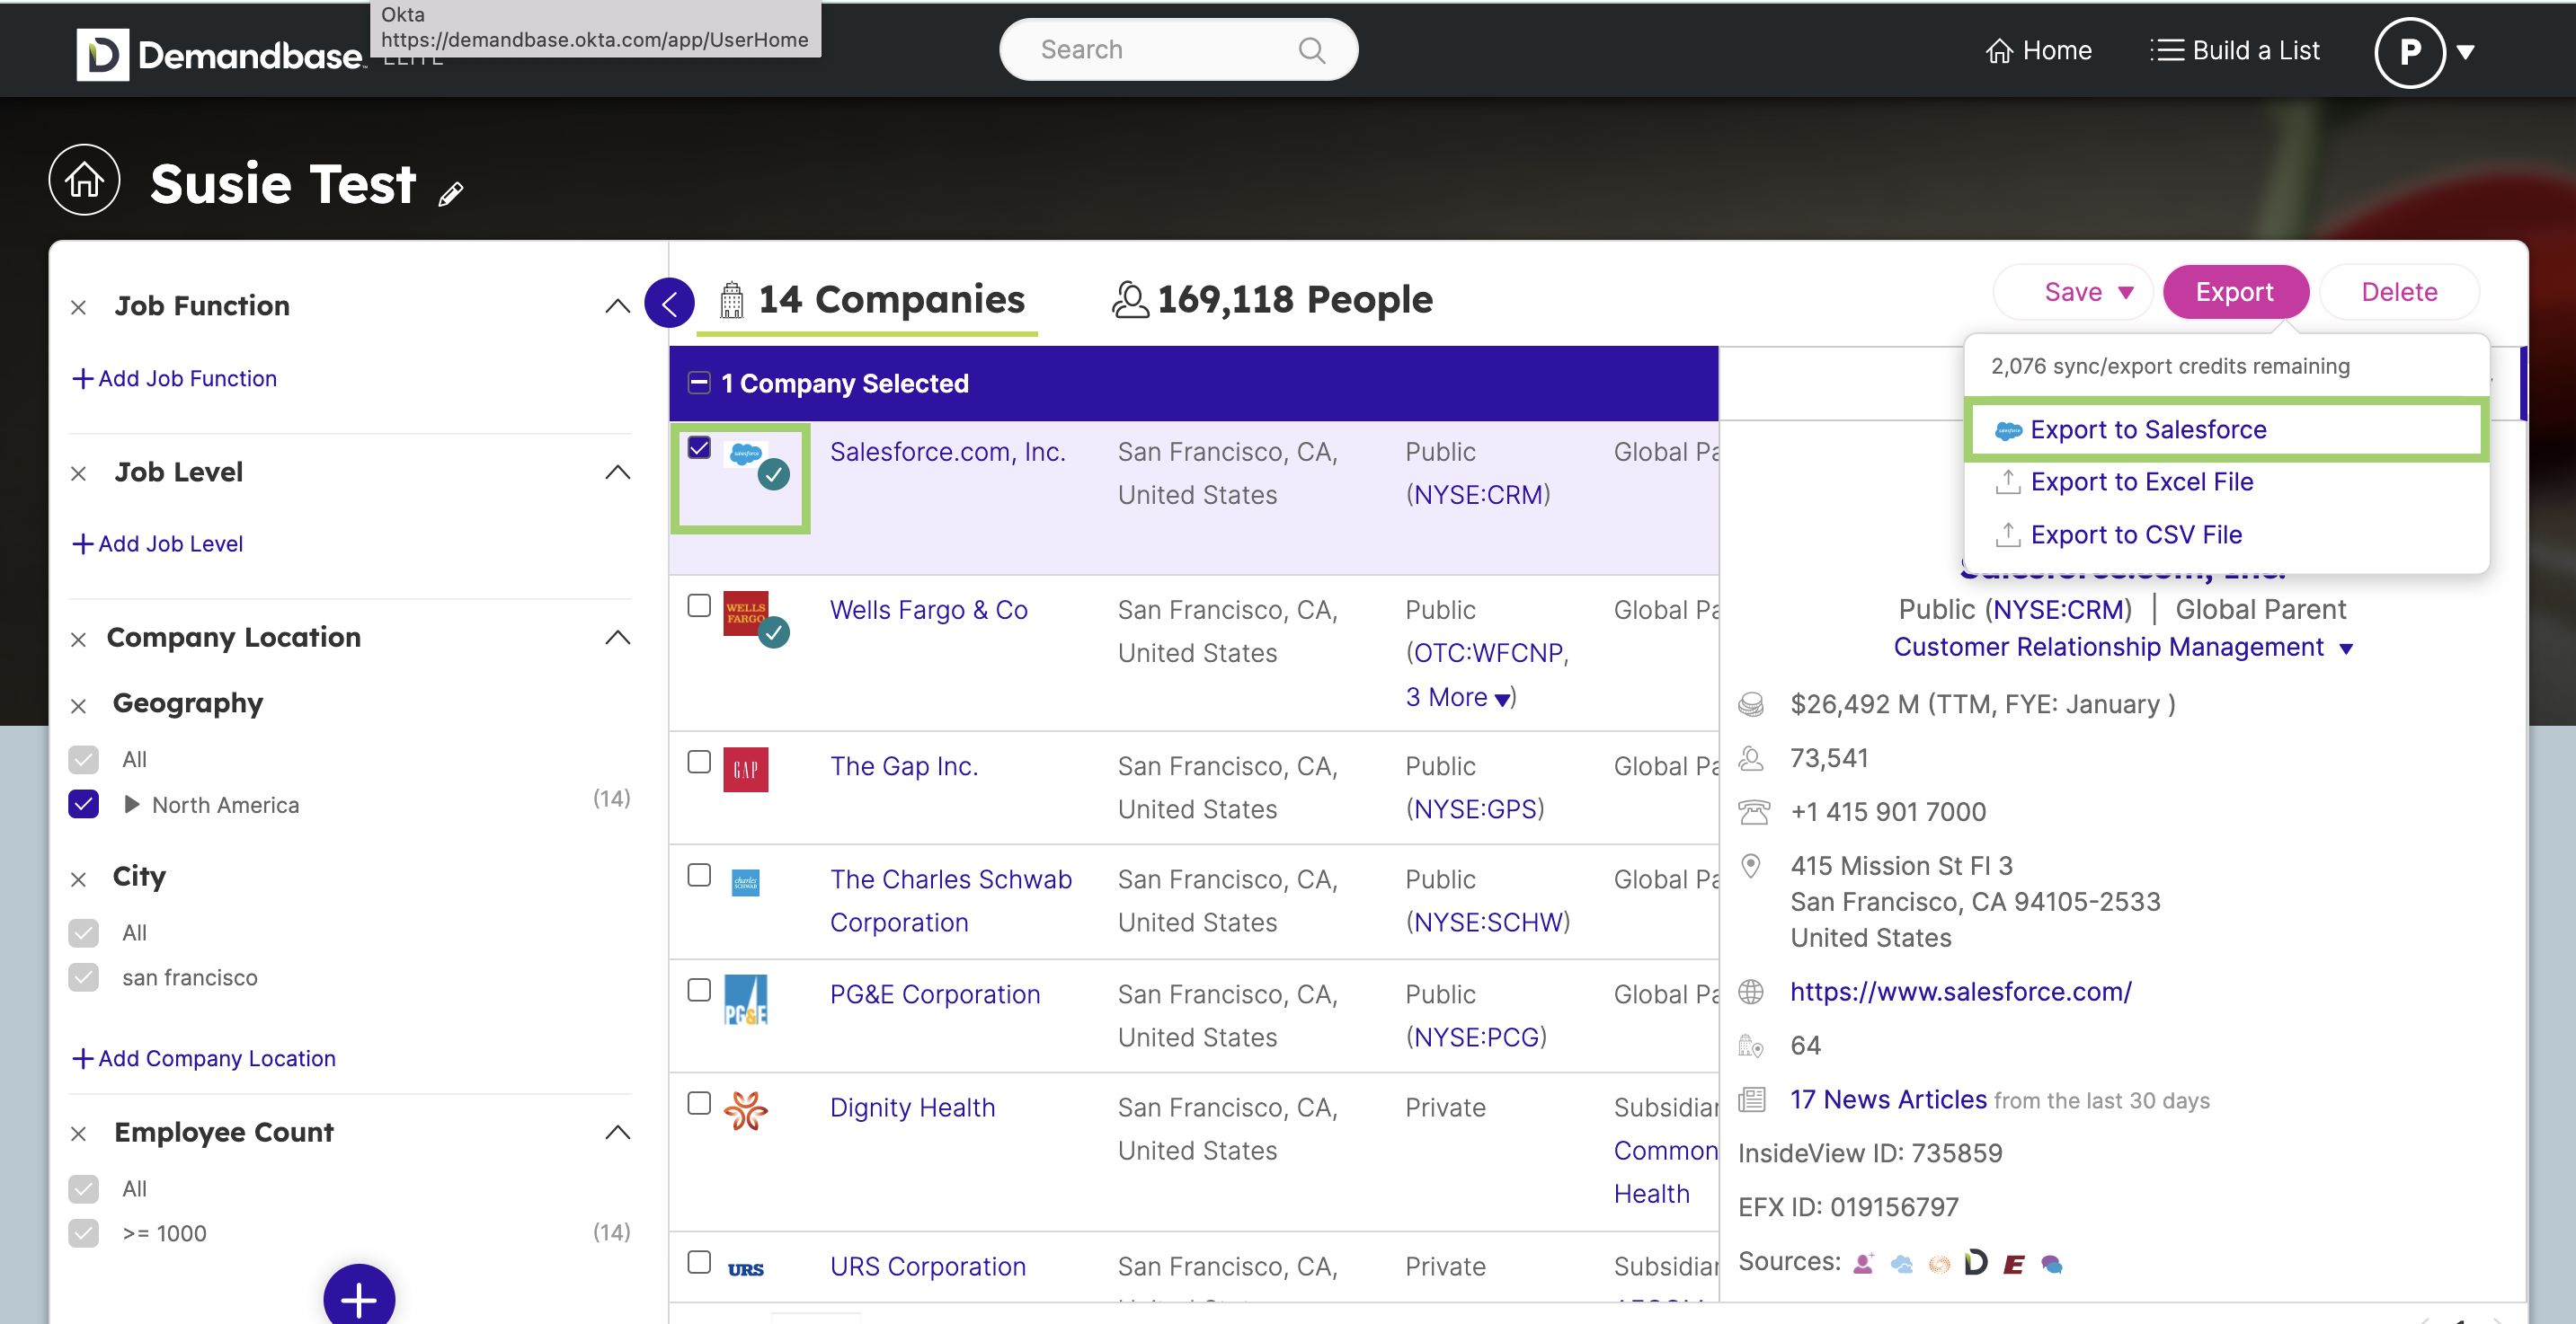This screenshot has width=2576, height=1324.
Task: Remove the Job Level filter with its X
Action: [x=79, y=473]
